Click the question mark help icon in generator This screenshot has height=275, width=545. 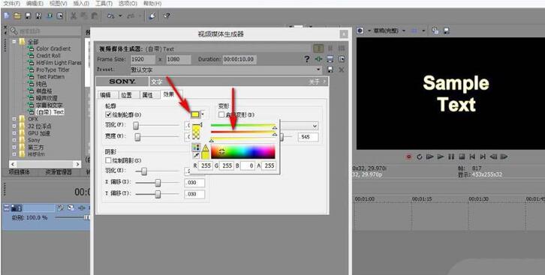point(306,59)
